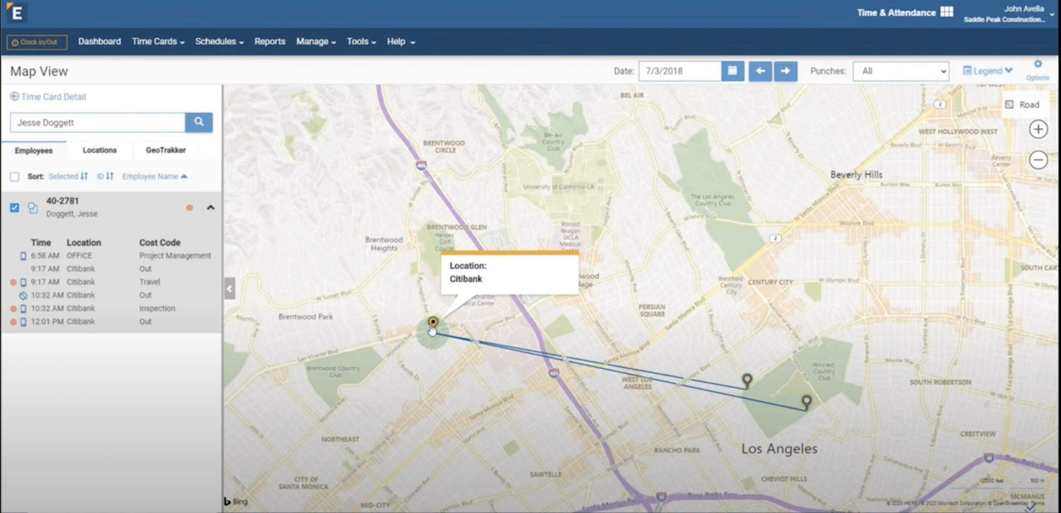Click the Travel cost code
The height and width of the screenshot is (513, 1061).
[x=150, y=282]
